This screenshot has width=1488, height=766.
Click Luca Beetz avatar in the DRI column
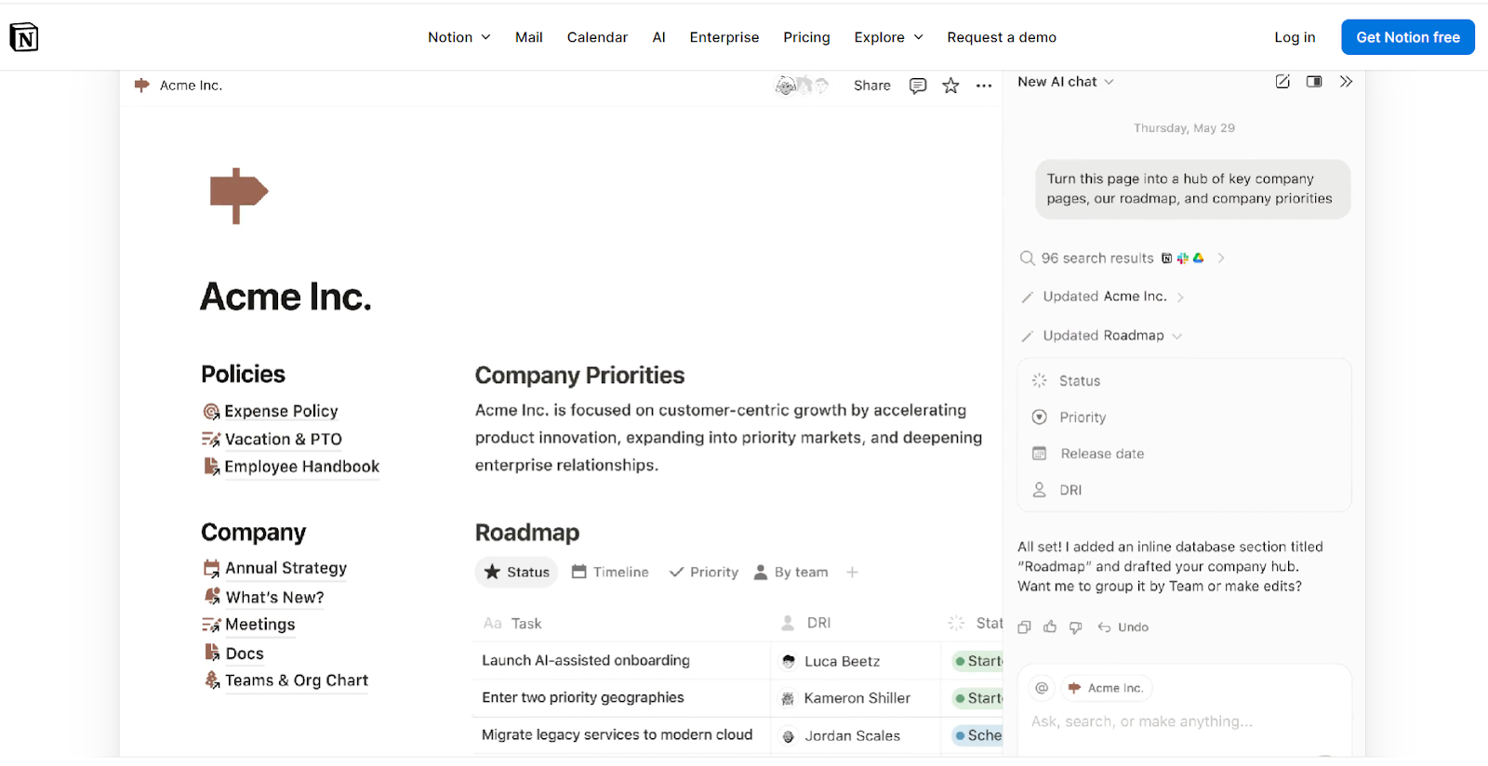[x=789, y=661]
